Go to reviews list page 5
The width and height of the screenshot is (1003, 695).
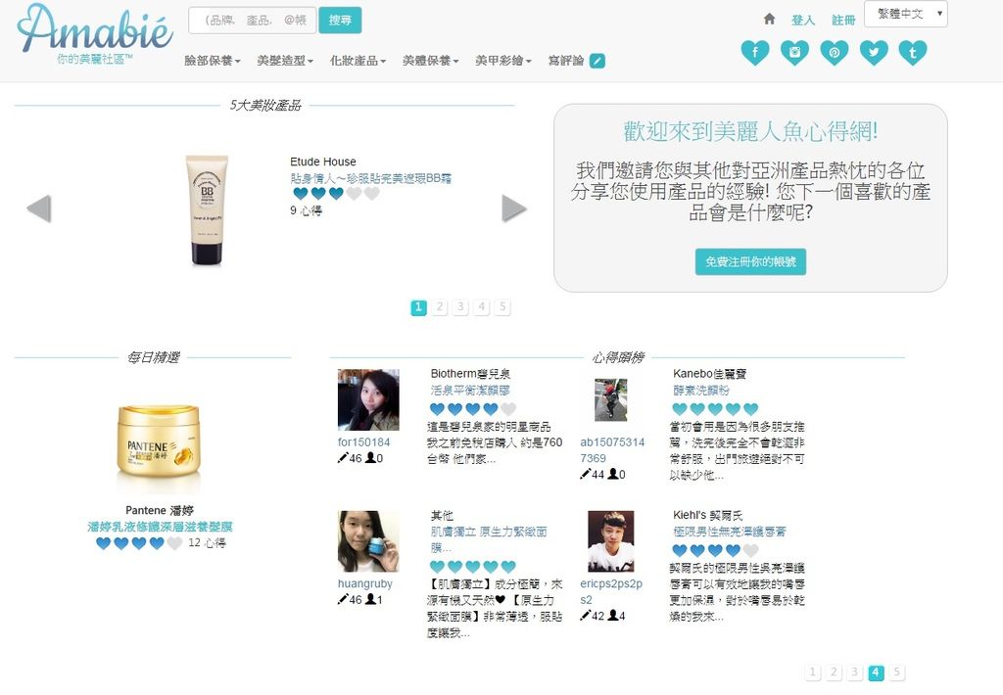tap(897, 672)
